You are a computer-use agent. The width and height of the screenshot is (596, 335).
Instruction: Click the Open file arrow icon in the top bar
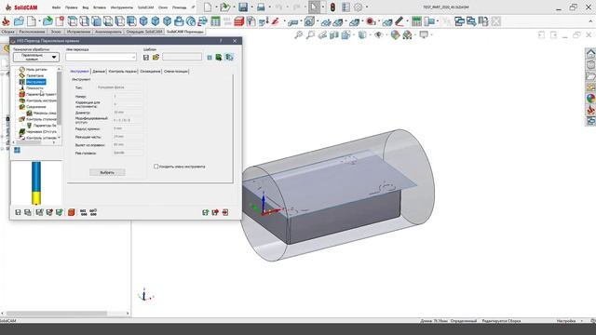pos(225,7)
